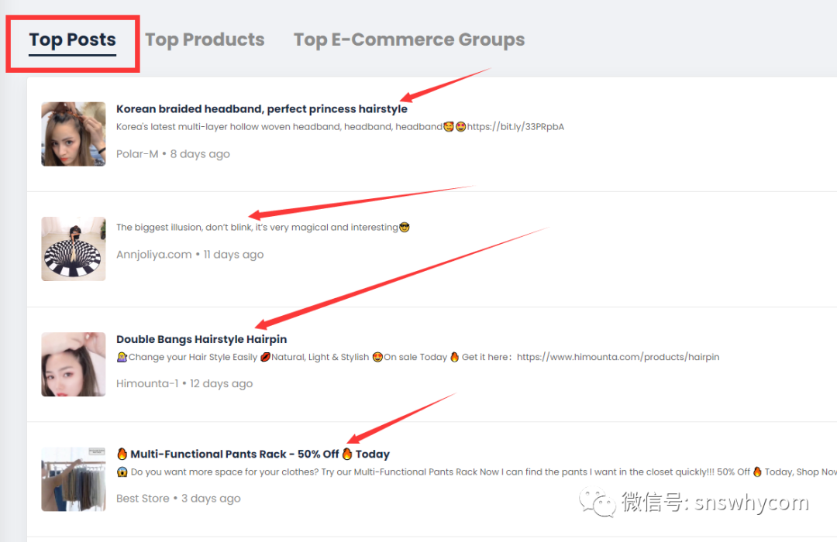Open the Multi-Functional Pants Rack post title
The width and height of the screenshot is (837, 542).
coord(253,455)
